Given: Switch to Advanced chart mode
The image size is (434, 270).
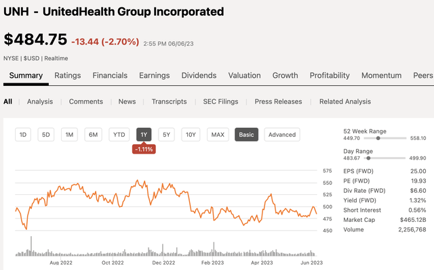Looking at the screenshot, I should tap(282, 135).
